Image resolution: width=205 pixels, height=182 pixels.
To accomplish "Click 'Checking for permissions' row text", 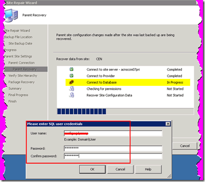I will tap(104, 89).
